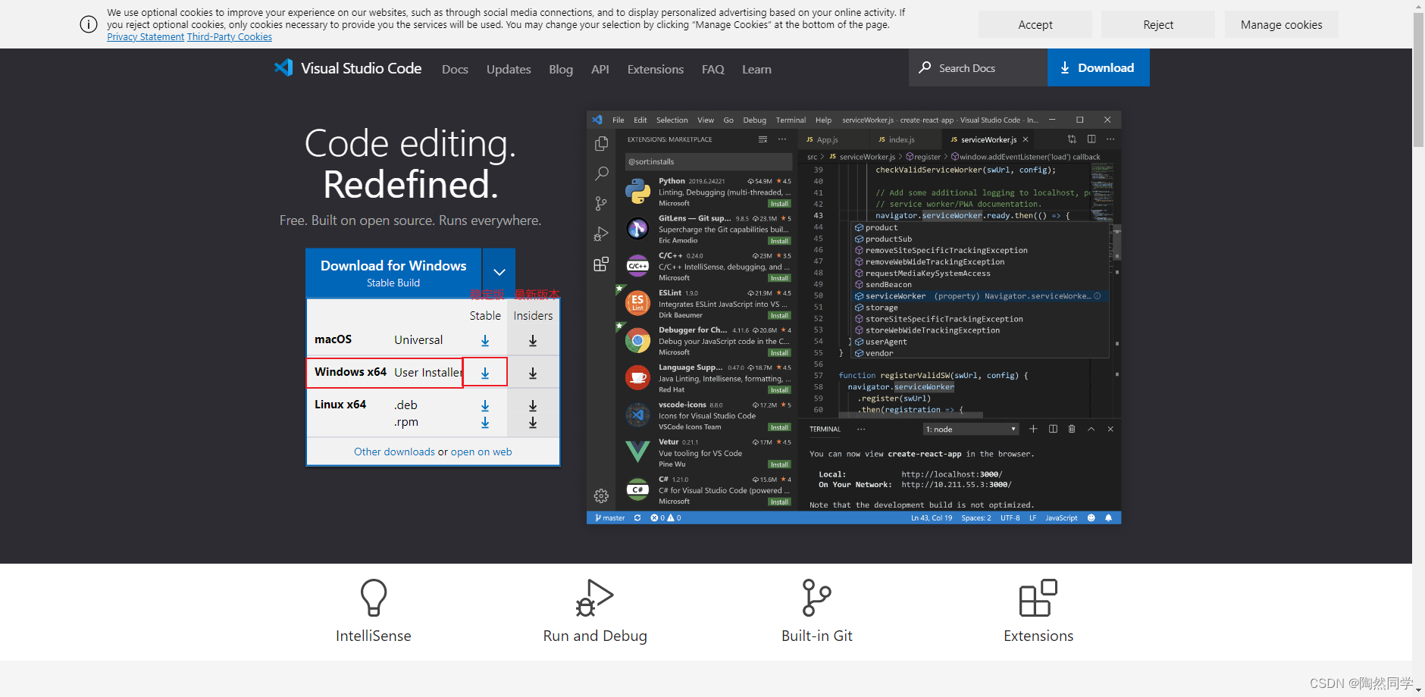Download the Linux .rpm Stable package
Screen dimensions: 1425x697
(x=485, y=423)
